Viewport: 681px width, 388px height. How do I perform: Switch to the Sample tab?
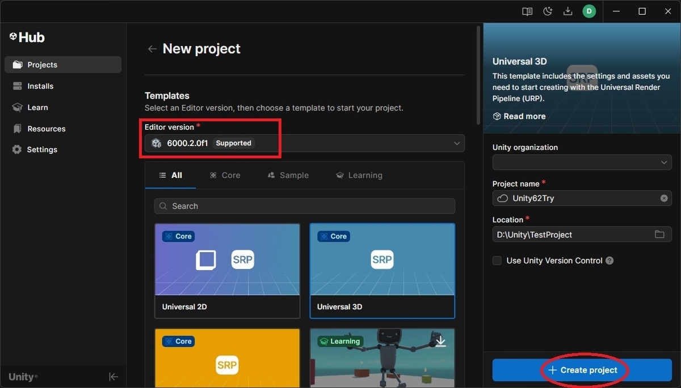(288, 175)
